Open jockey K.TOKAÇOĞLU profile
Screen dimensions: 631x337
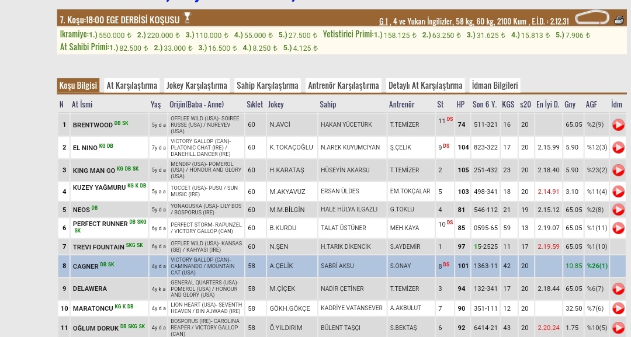click(x=291, y=147)
